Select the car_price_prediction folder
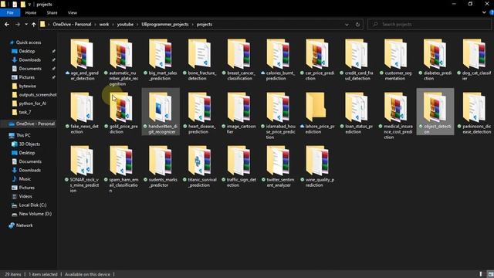Image resolution: width=494 pixels, height=278 pixels. (x=317, y=59)
